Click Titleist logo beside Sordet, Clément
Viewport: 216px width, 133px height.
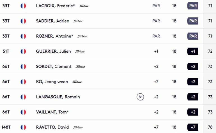[x=80, y=67]
